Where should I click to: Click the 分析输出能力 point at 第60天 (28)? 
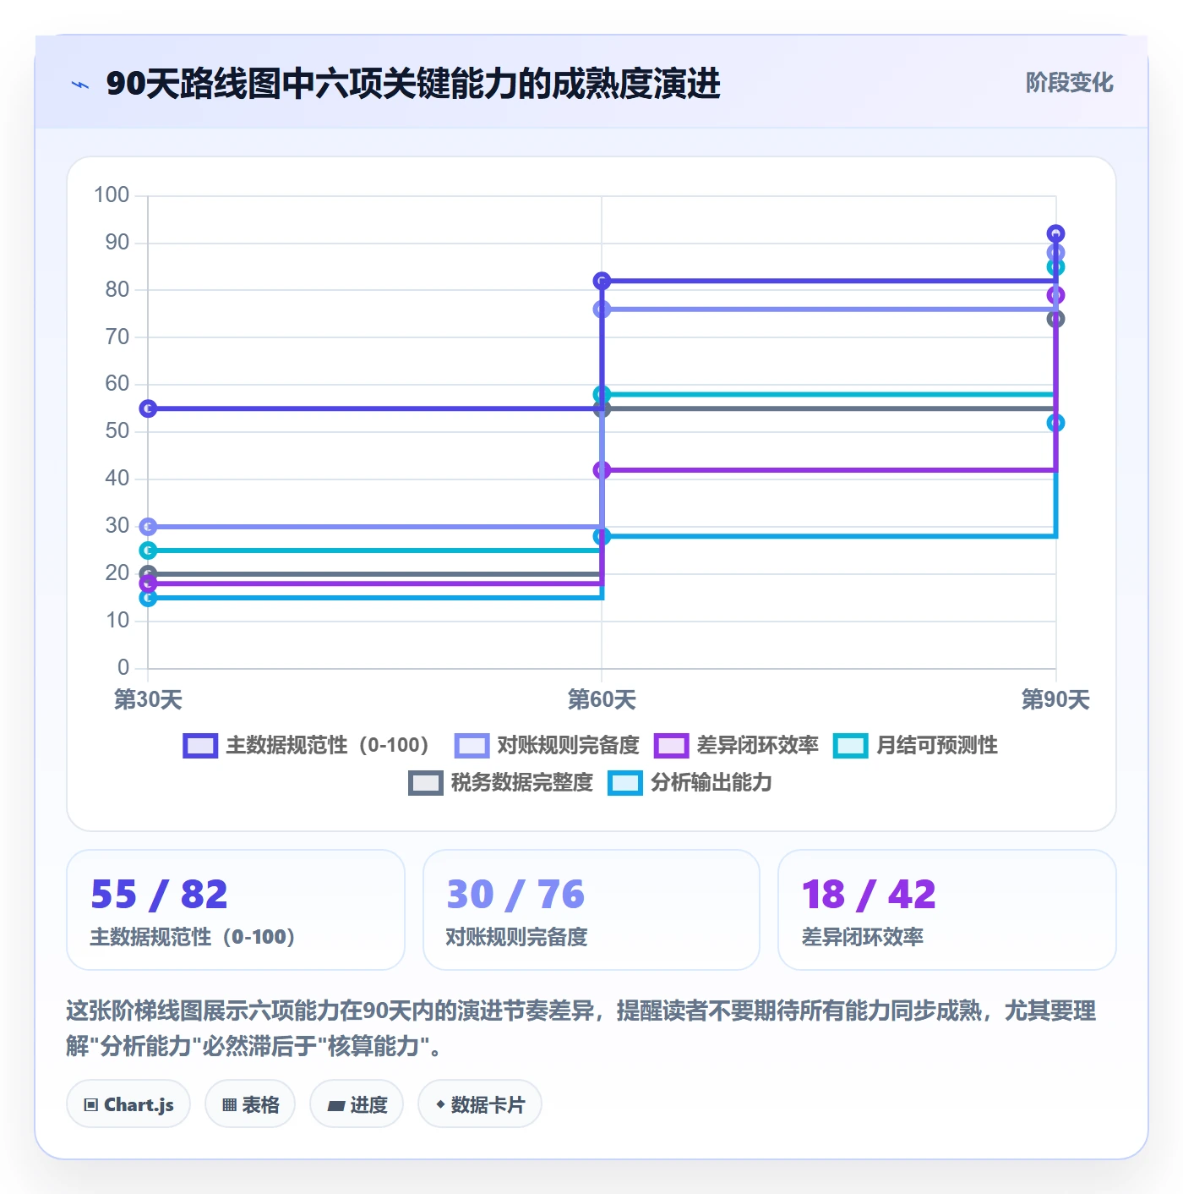[602, 536]
